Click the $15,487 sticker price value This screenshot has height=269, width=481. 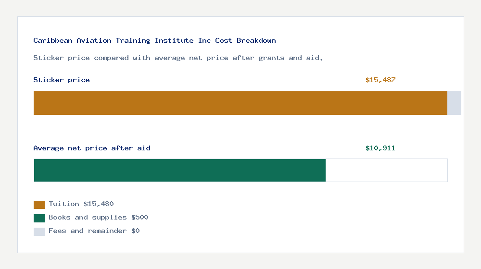pyautogui.click(x=380, y=80)
